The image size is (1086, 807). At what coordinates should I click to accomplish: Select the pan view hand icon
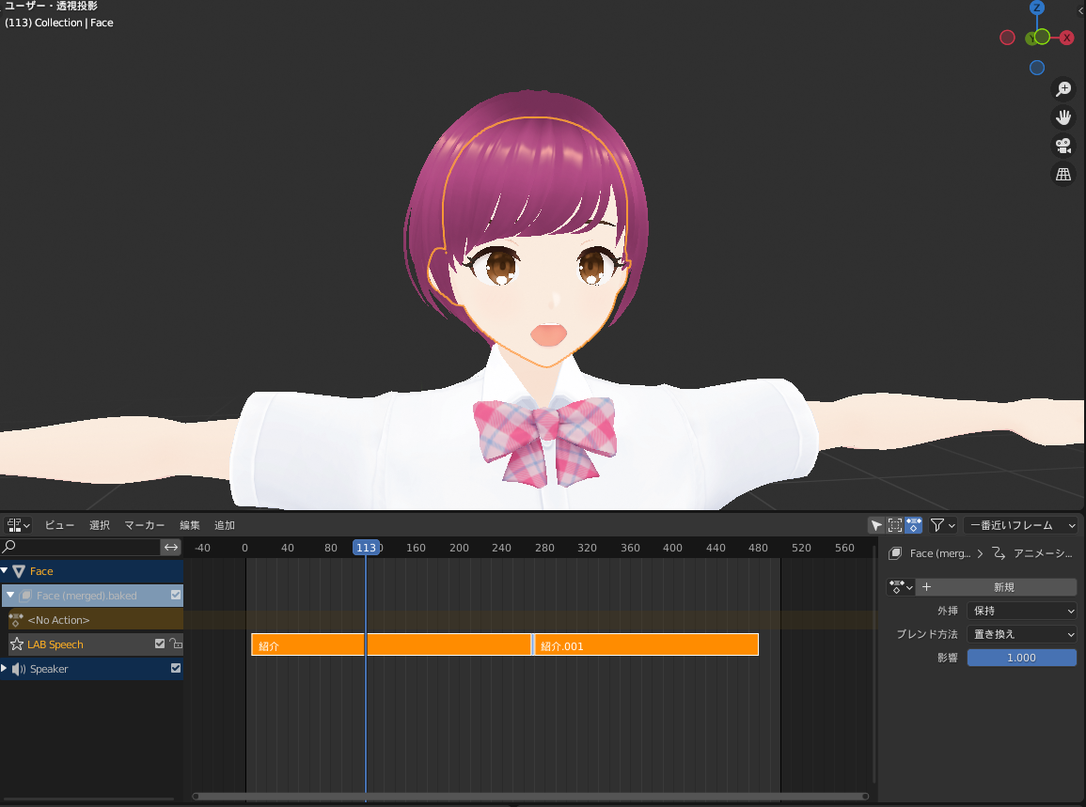coord(1063,117)
